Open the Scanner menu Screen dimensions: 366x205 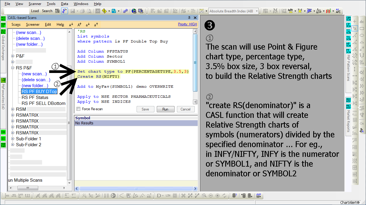[x=35, y=4]
